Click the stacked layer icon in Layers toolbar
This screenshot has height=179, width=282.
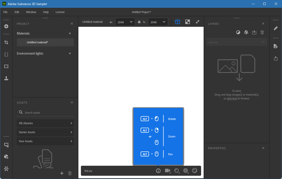click(x=246, y=32)
